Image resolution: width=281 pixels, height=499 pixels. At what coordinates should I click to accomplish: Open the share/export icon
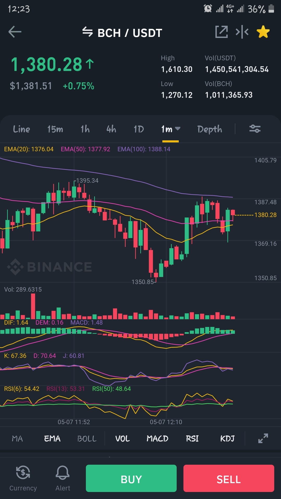pyautogui.click(x=221, y=32)
